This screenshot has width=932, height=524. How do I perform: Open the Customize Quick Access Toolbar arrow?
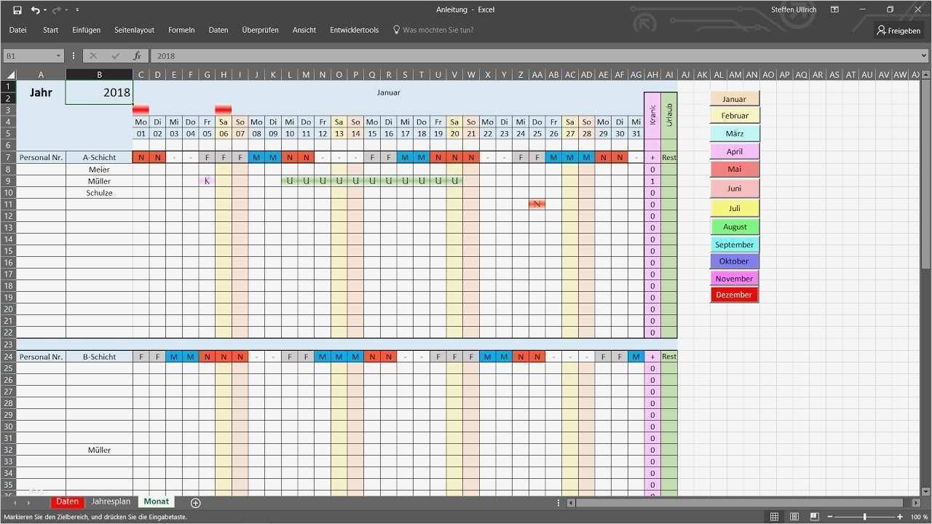(x=77, y=10)
